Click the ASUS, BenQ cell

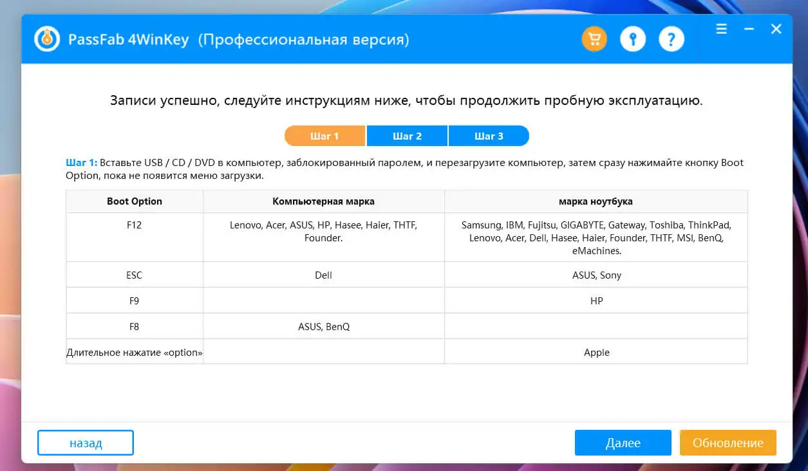(324, 326)
